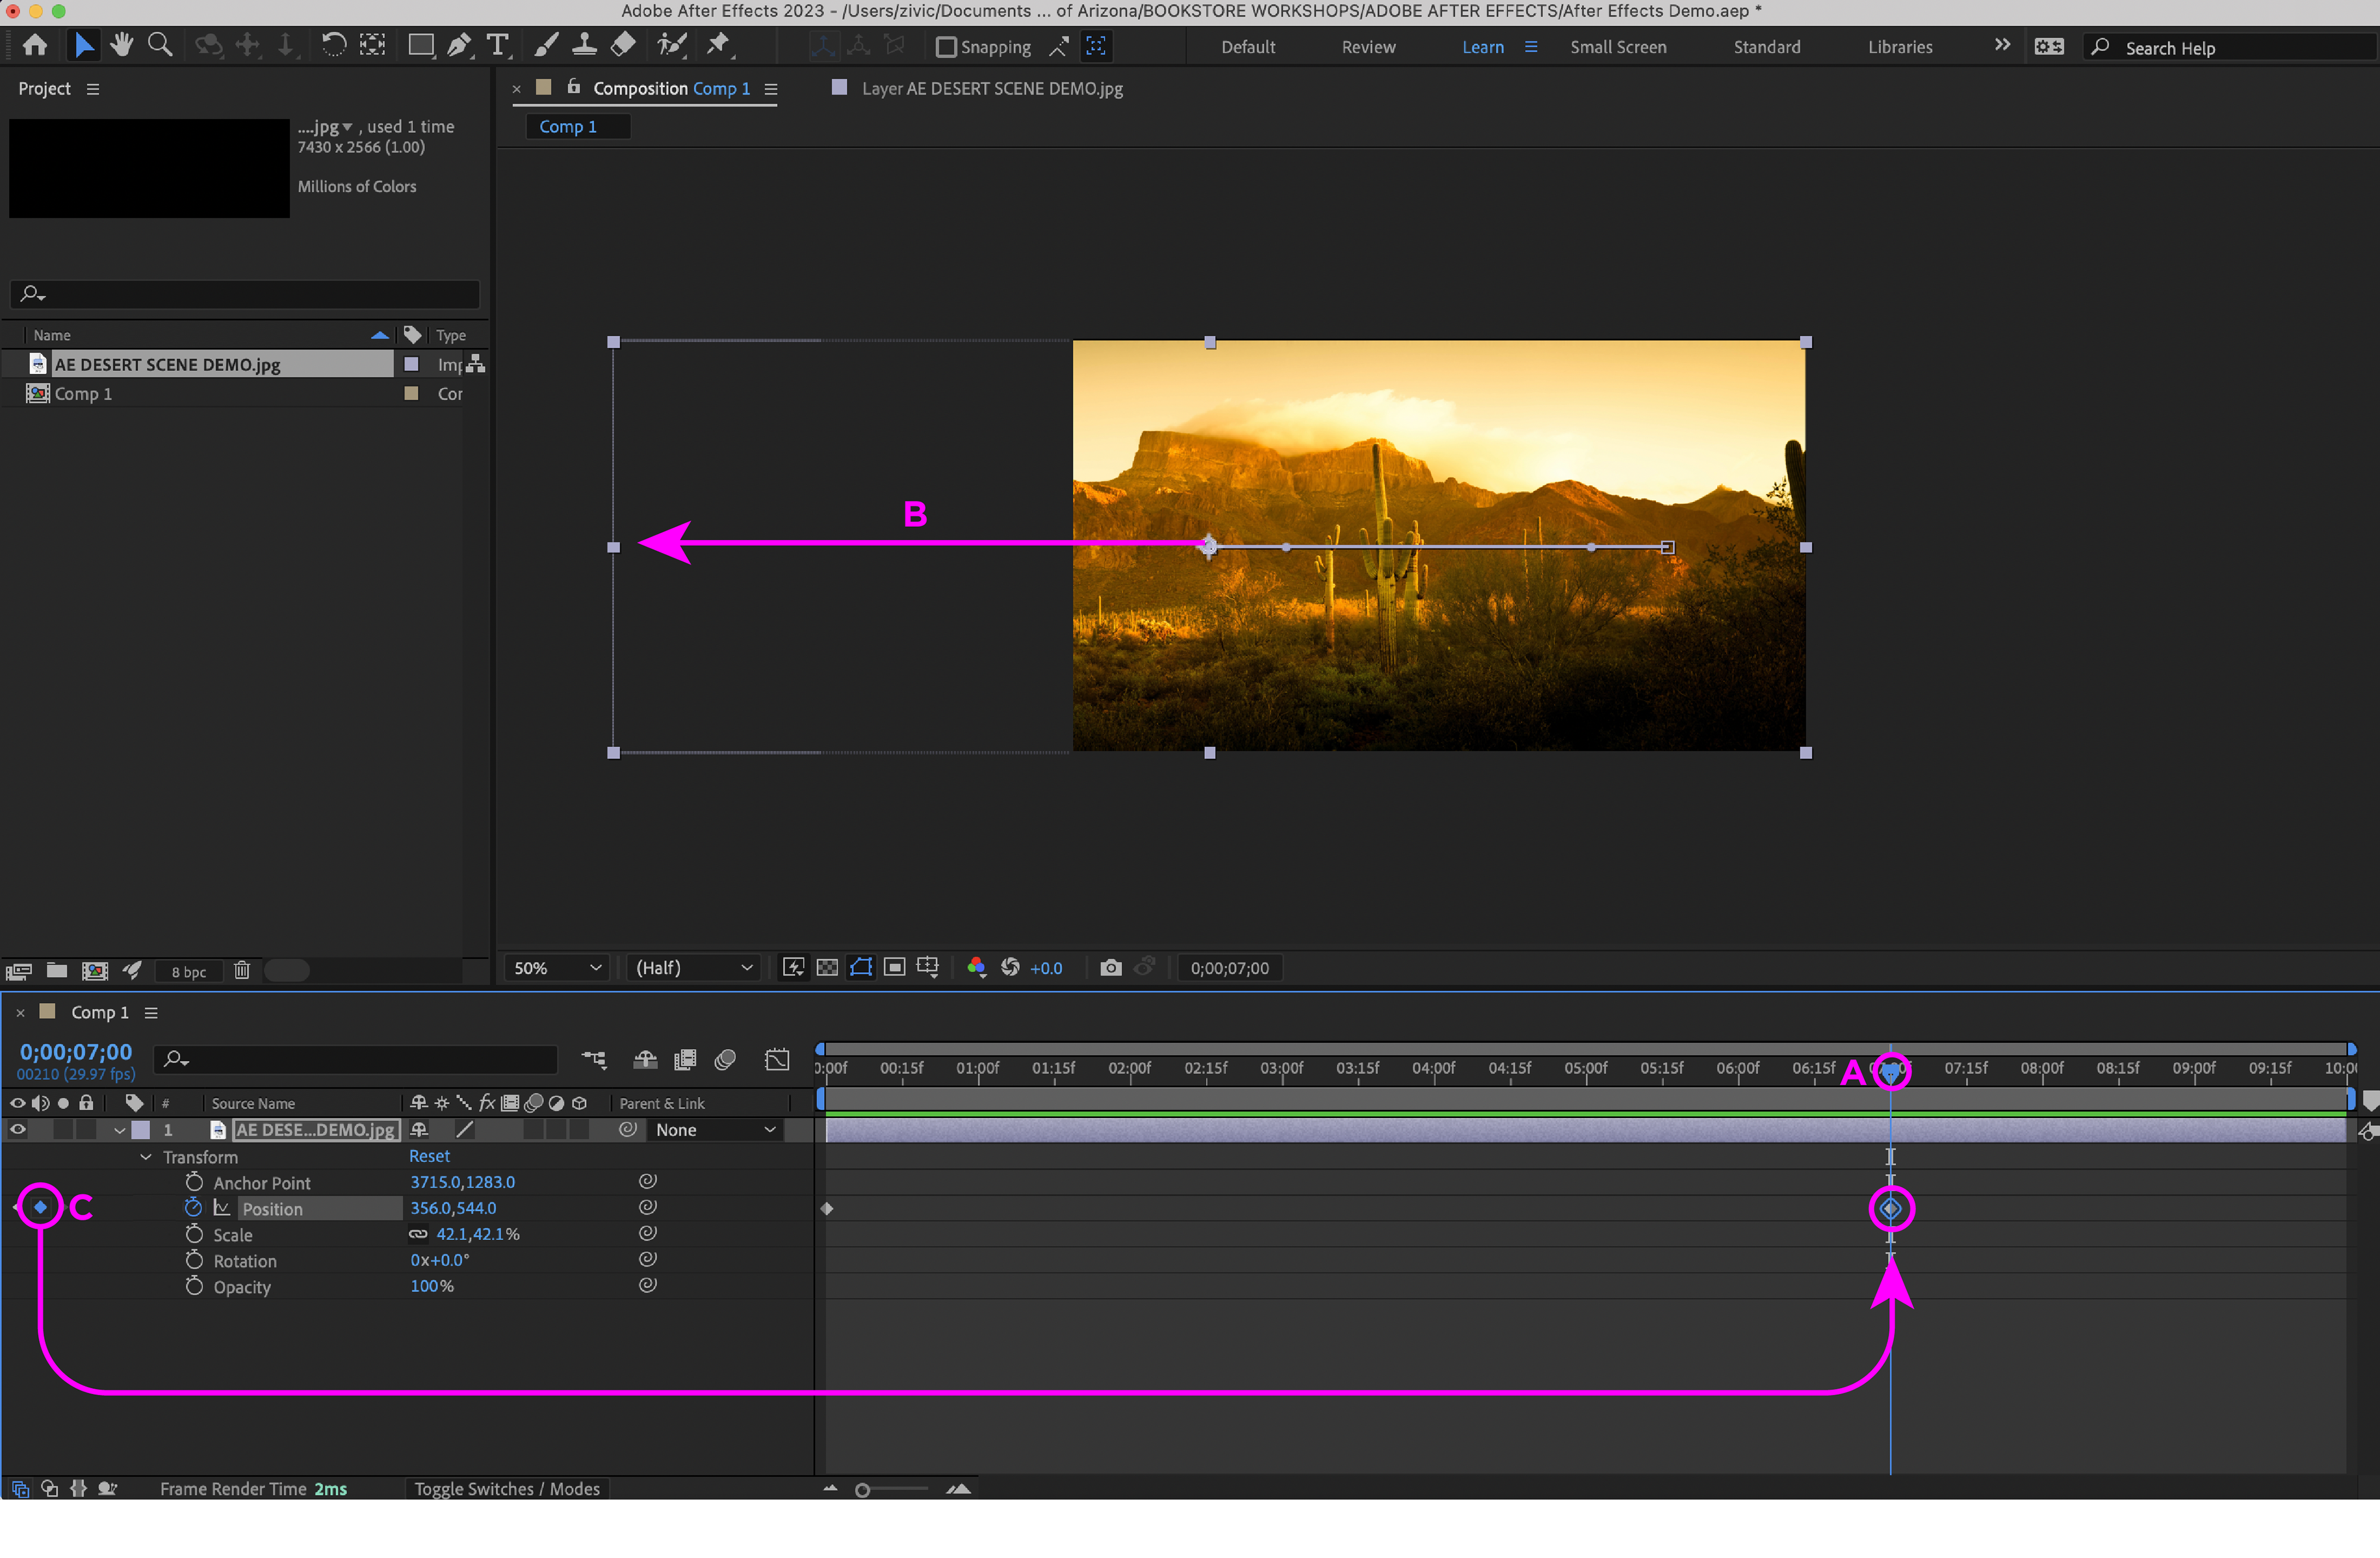
Task: Select the Puppet Pin tool
Action: 718,46
